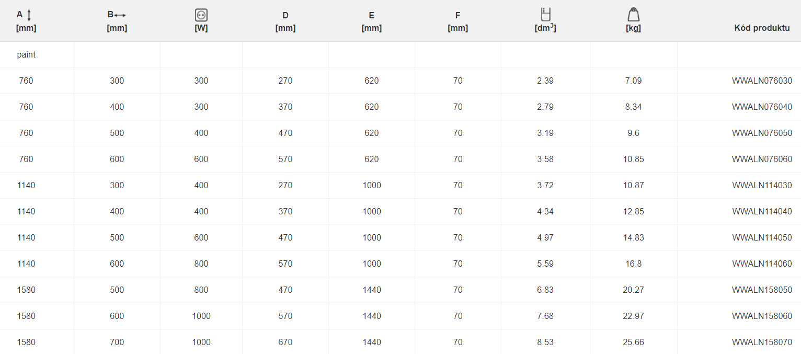Viewport: 801px width, 354px height.
Task: Click the weight icon above [kg]
Action: (x=634, y=15)
